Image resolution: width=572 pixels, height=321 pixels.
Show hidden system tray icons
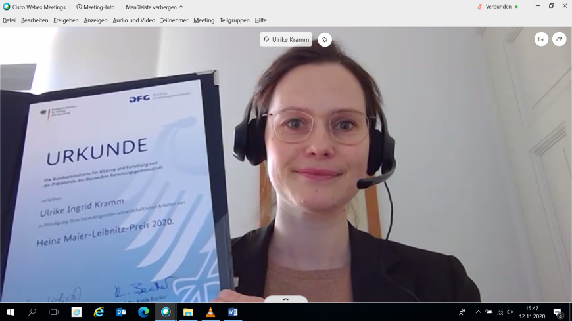[478, 312]
